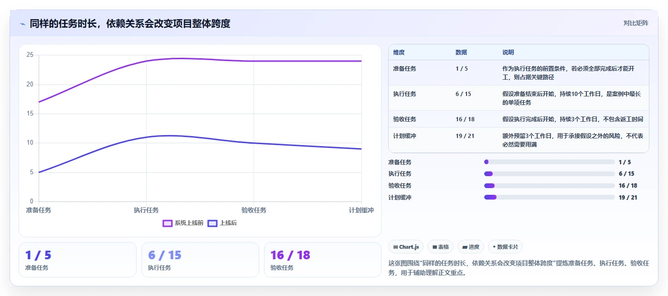
Task: Click the description starting with 额外预留3个工作日
Action: point(573,140)
